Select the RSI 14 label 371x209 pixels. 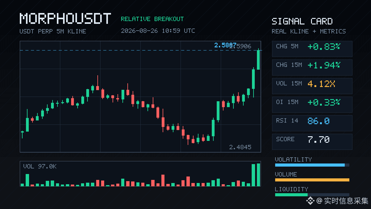point(287,120)
